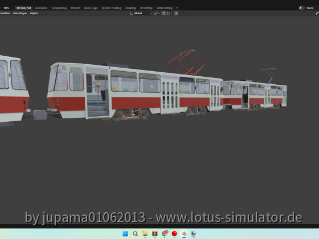Switch to the Motion Tracking workspace tab

click(x=112, y=8)
